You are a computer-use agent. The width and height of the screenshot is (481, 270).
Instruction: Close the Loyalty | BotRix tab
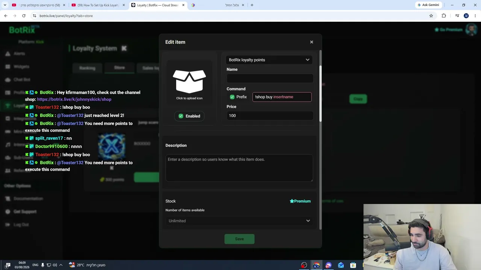[183, 5]
